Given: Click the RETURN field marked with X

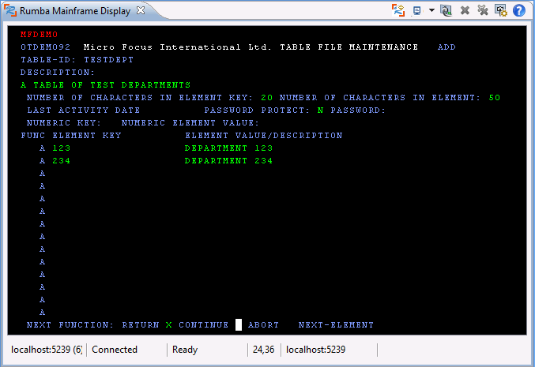Looking at the screenshot, I should (x=168, y=325).
